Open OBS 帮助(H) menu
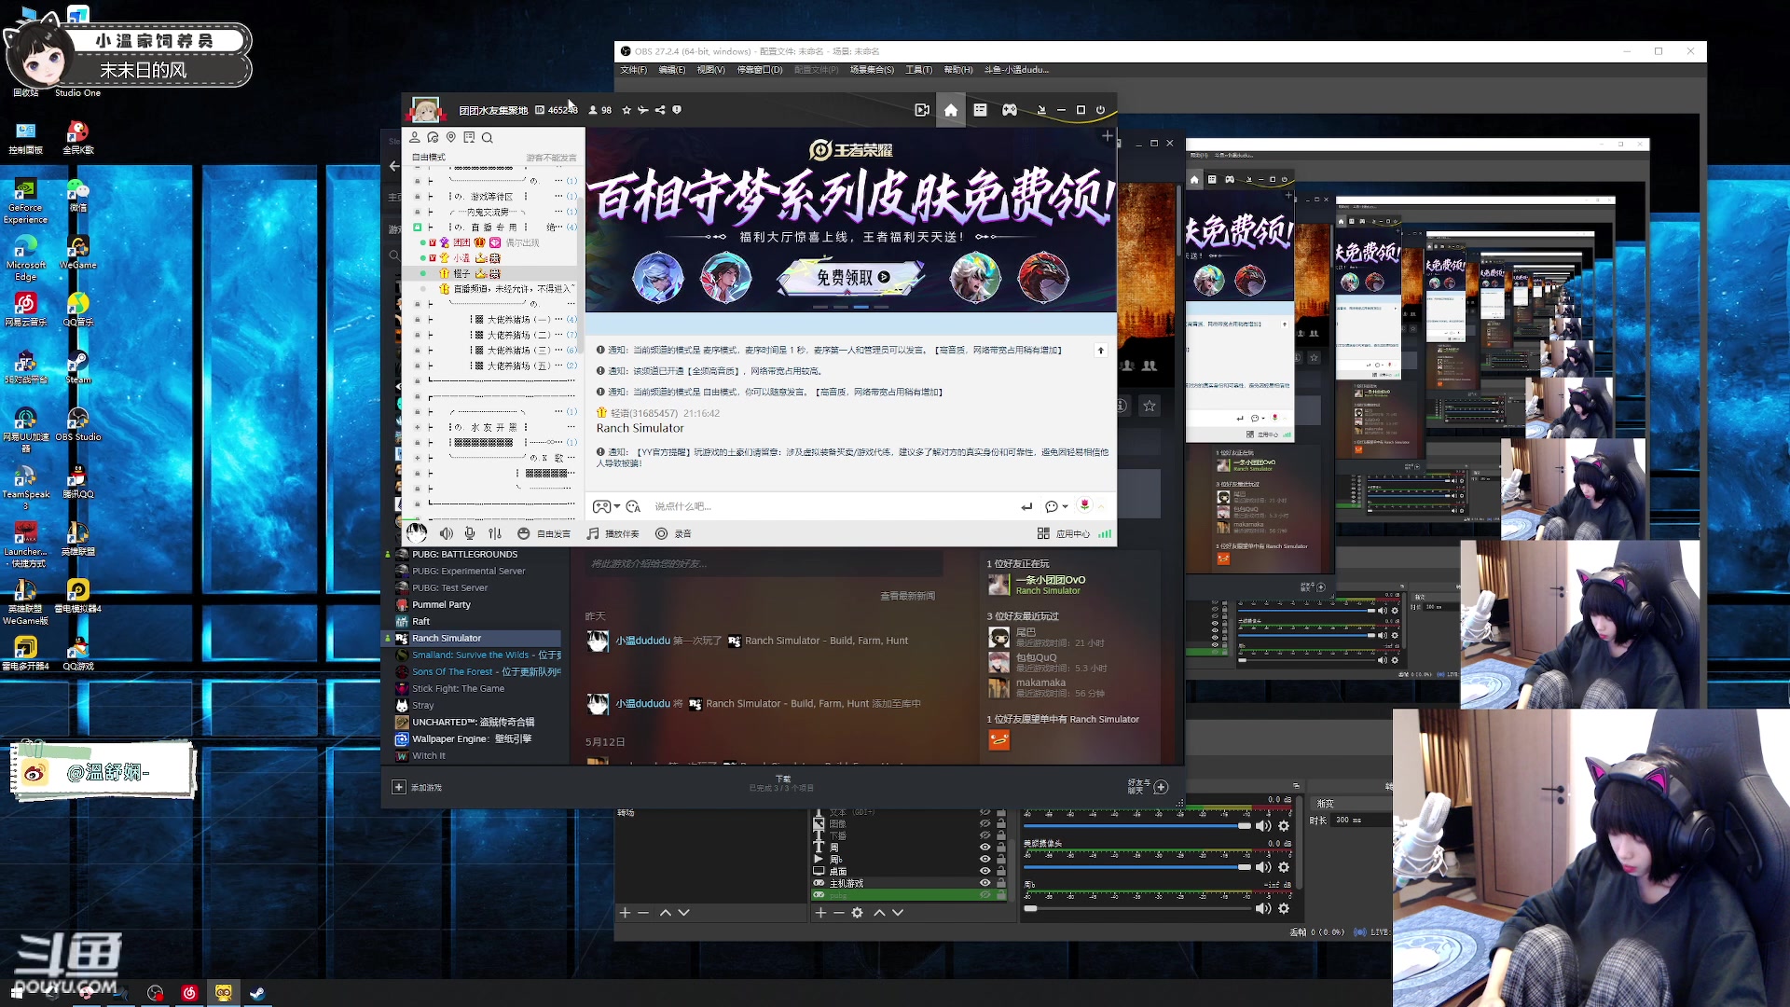This screenshot has height=1007, width=1790. 957,70
